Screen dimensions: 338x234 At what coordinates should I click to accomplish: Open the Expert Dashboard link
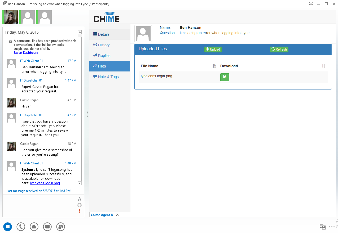26,53
